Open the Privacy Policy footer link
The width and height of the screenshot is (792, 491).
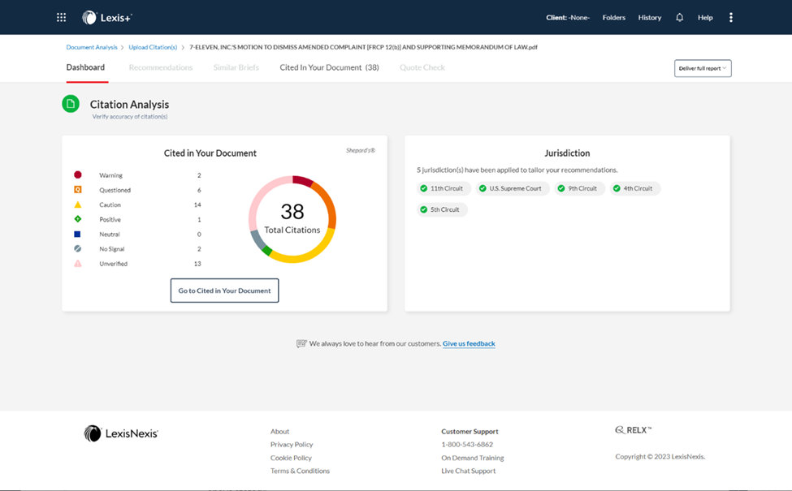click(x=292, y=445)
